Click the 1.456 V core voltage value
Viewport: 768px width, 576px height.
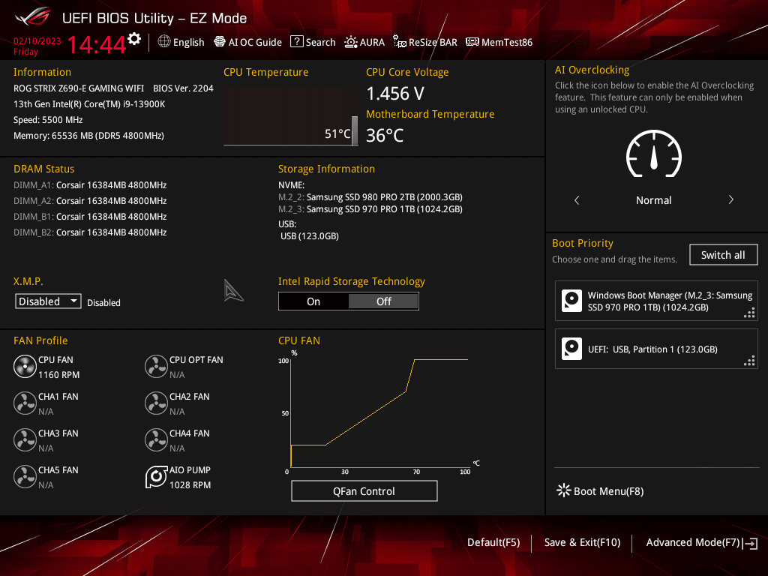(395, 94)
